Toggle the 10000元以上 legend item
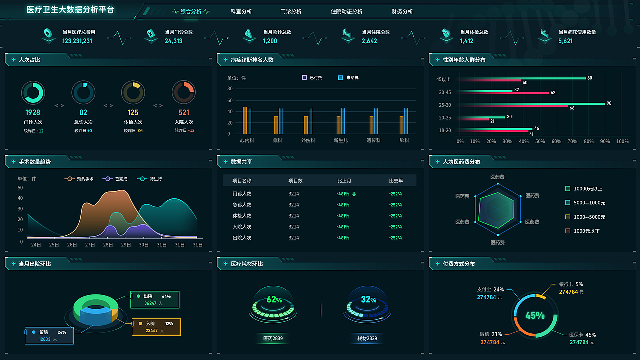Image resolution: width=640 pixels, height=360 pixels. (x=584, y=189)
